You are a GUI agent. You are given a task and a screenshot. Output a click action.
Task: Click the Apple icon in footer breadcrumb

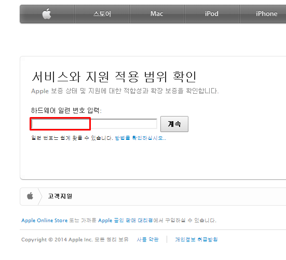pos(30,196)
